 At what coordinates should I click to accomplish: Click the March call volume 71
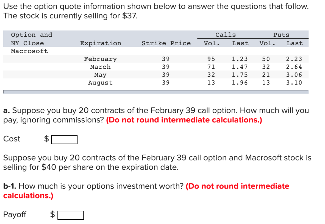pos(211,67)
